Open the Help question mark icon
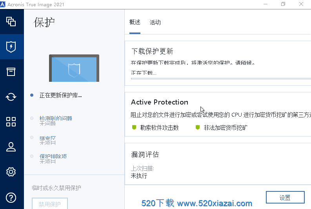Image resolution: width=311 pixels, height=209 pixels. [x=11, y=198]
